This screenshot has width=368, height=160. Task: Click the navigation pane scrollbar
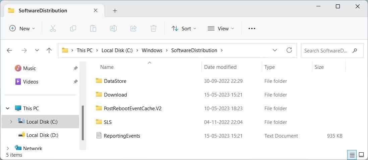point(82,123)
